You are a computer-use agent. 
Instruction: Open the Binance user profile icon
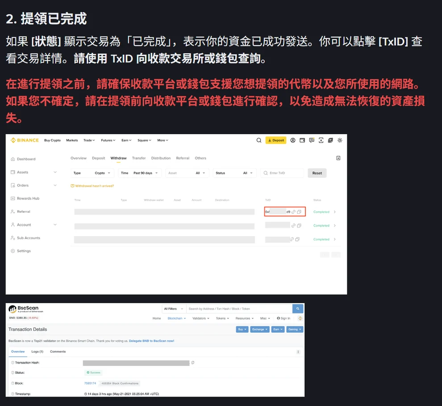click(293, 140)
